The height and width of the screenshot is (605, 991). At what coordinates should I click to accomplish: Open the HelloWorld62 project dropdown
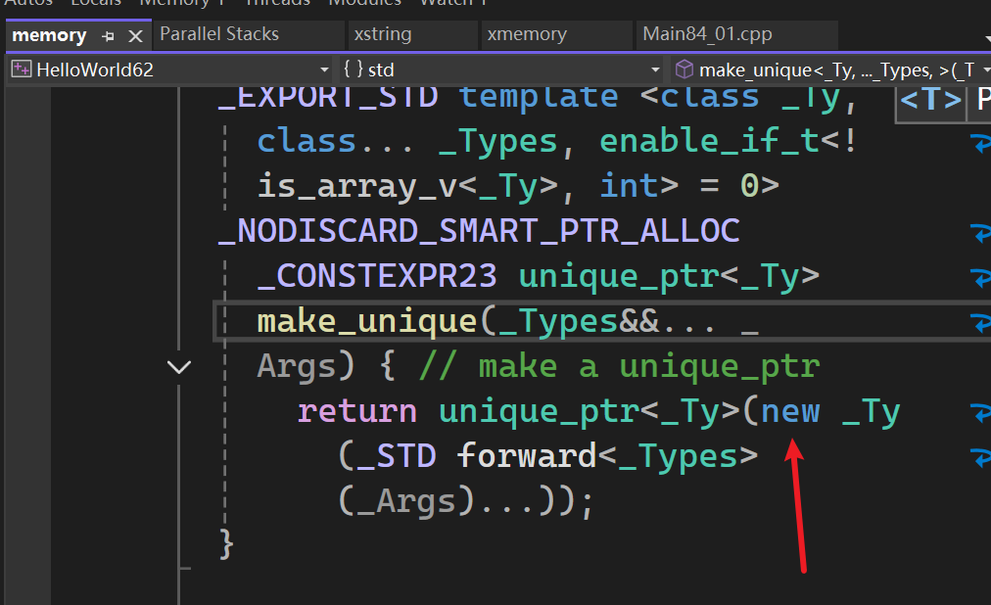tap(324, 70)
